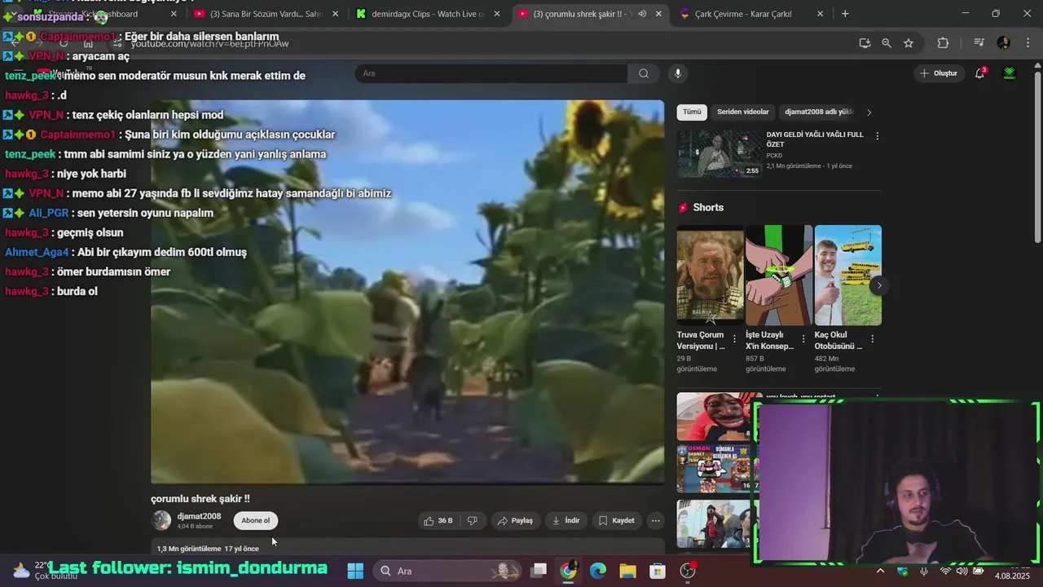The width and height of the screenshot is (1043, 587).
Task: Open more actions menu under video
Action: coord(655,520)
